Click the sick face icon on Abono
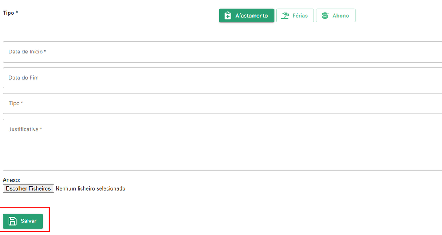Viewport: 442px width, 235px height. (325, 16)
